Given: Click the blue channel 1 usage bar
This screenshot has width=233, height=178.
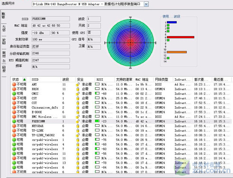Looking at the screenshot, I should point(172,22).
